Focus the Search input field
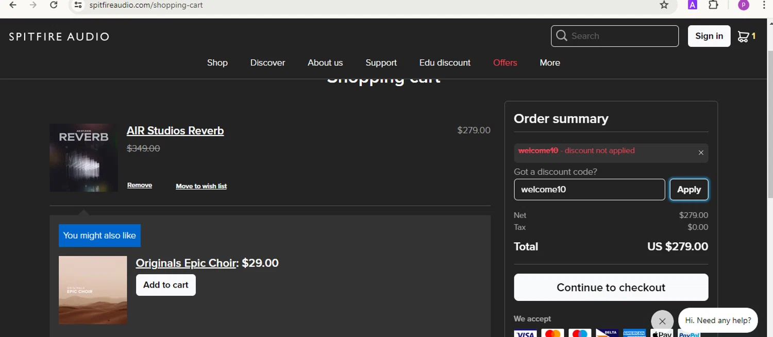 pyautogui.click(x=615, y=36)
